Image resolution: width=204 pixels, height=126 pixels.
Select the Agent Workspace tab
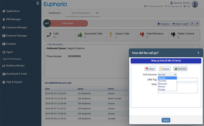tap(81, 13)
